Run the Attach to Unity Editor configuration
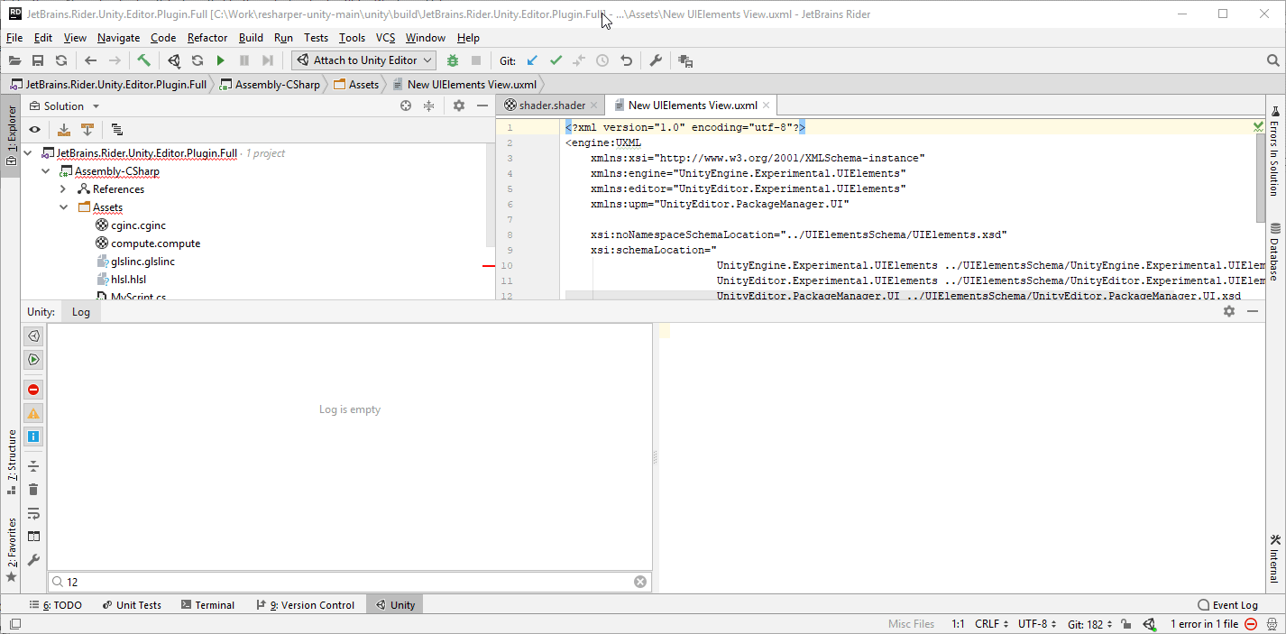Image resolution: width=1286 pixels, height=634 pixels. [x=220, y=60]
